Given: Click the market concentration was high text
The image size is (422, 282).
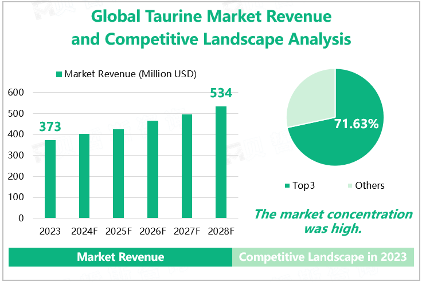Looking at the screenshot, I should [333, 221].
